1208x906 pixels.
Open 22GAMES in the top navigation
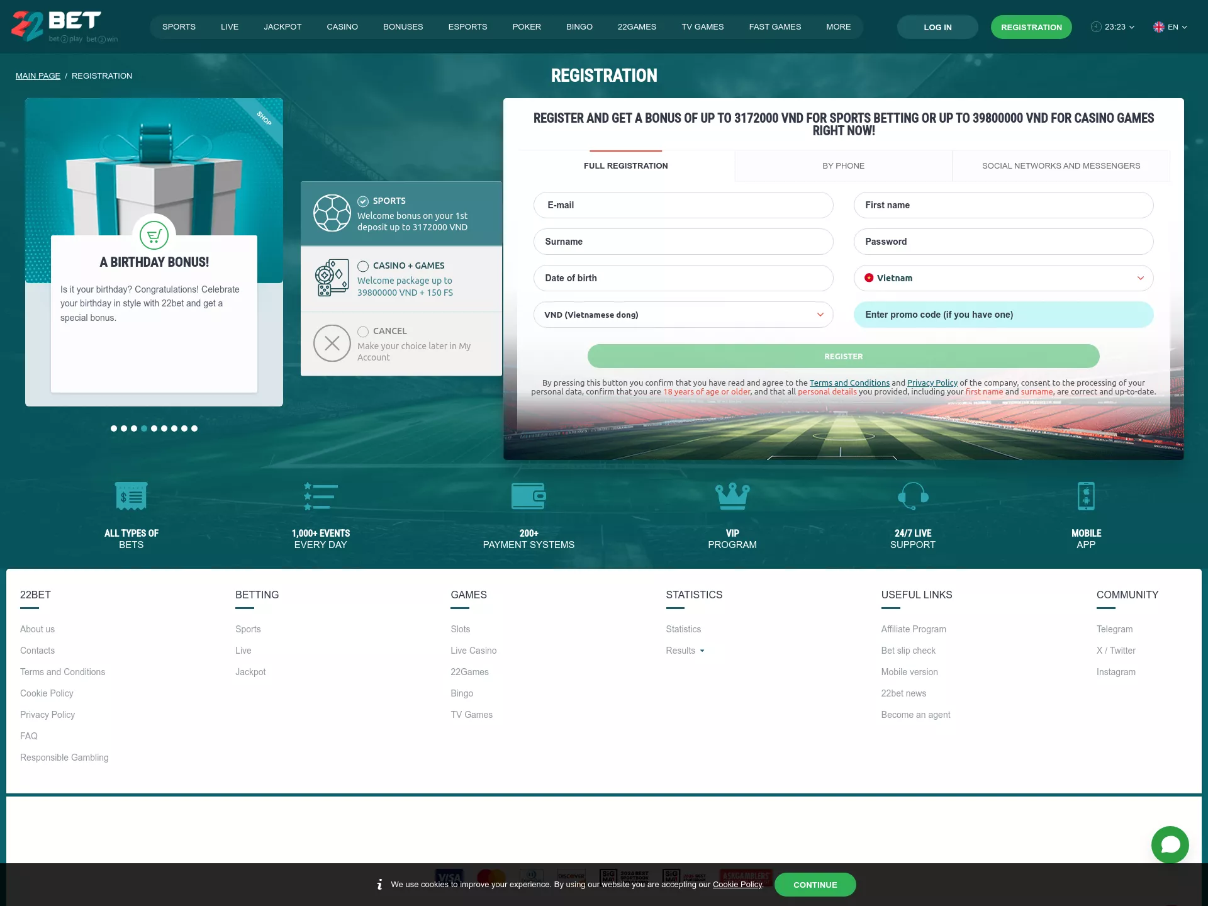click(x=637, y=27)
